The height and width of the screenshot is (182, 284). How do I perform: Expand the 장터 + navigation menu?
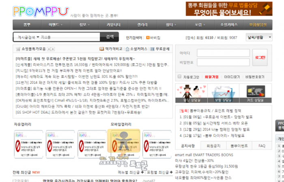click(171, 25)
